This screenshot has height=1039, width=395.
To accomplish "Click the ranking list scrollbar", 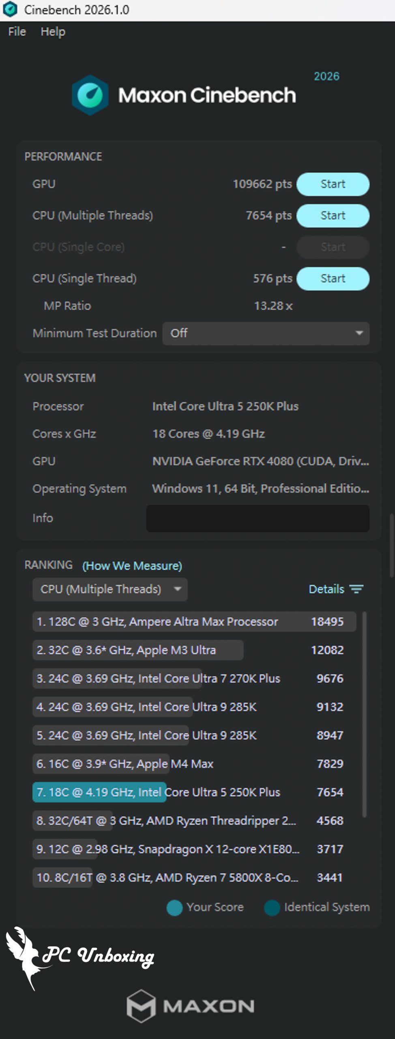I will [x=364, y=714].
